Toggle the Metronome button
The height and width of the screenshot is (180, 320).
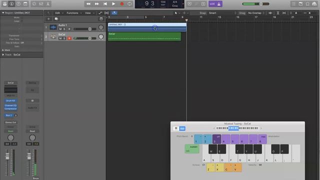219,4
